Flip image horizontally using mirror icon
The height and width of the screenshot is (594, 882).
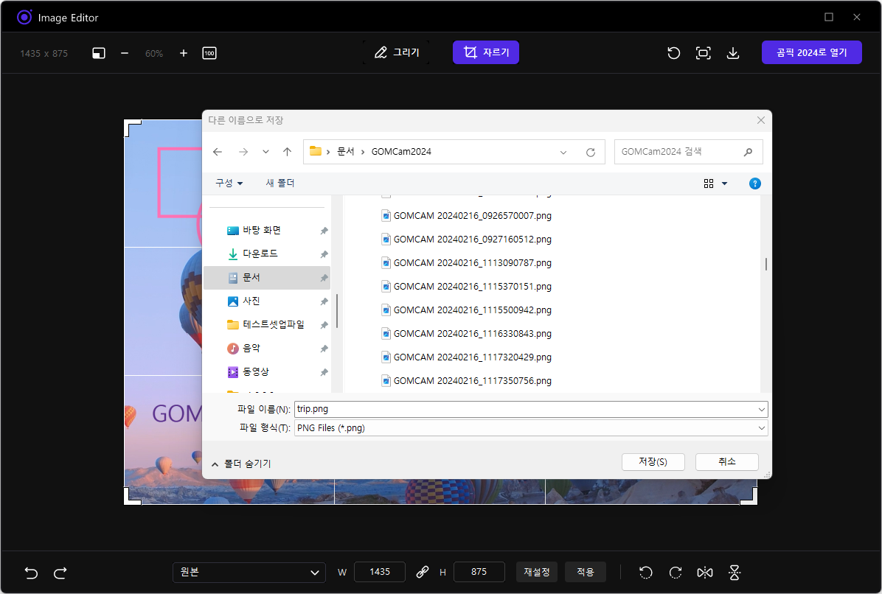point(704,573)
